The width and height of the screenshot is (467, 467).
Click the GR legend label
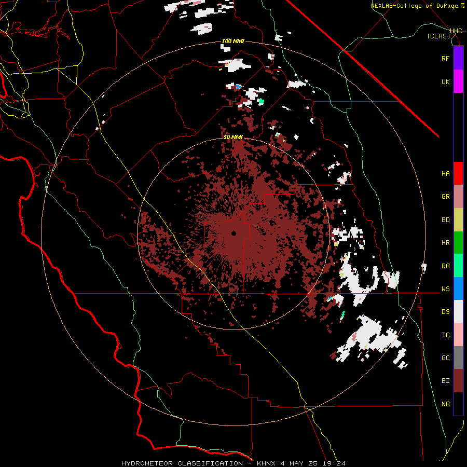click(x=445, y=197)
